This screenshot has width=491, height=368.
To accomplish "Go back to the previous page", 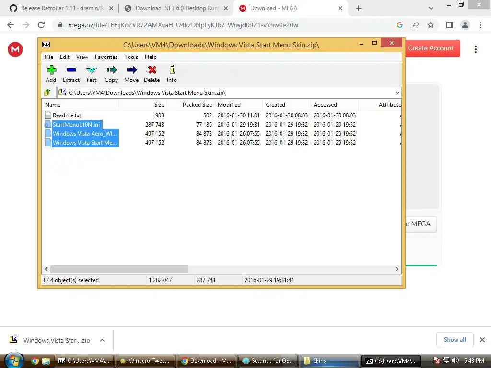I will [11, 25].
